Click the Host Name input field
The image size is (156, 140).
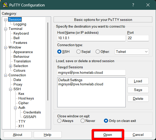point(91,38)
